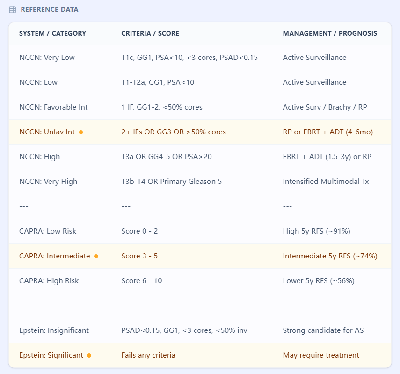400x374 pixels.
Task: Select the NCCN: Very Low row label
Action: [47, 58]
